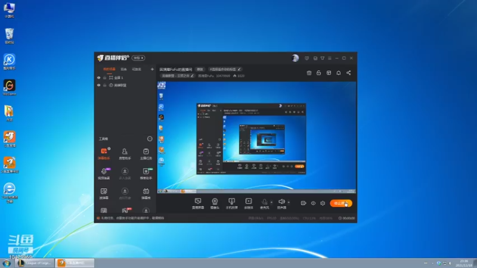
Task: Open the hamburger menu in title bar
Action: [x=330, y=58]
